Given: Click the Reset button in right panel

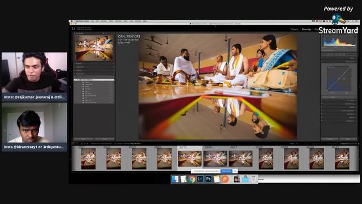Looking at the screenshot, I should [348, 139].
